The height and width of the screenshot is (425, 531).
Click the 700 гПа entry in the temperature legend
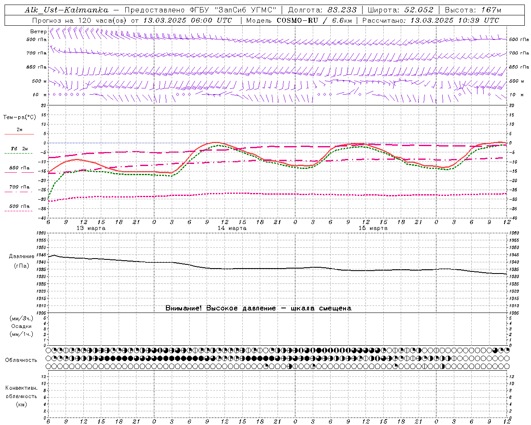click(x=19, y=187)
